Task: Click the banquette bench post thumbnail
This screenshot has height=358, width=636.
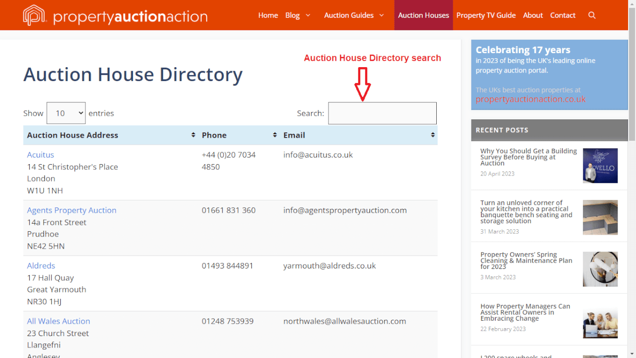Action: (x=600, y=217)
